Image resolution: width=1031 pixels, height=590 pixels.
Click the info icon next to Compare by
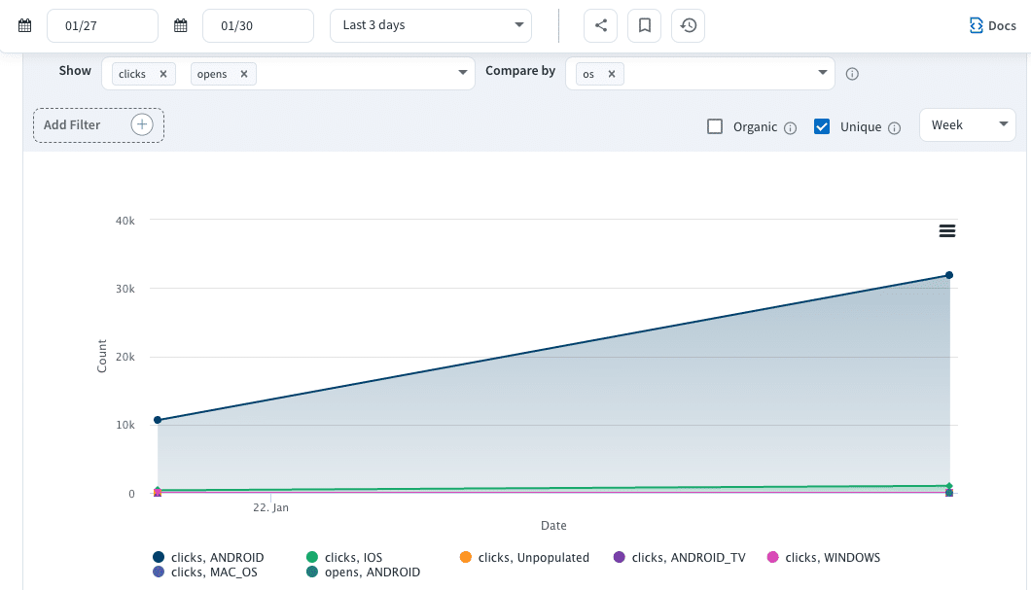852,74
